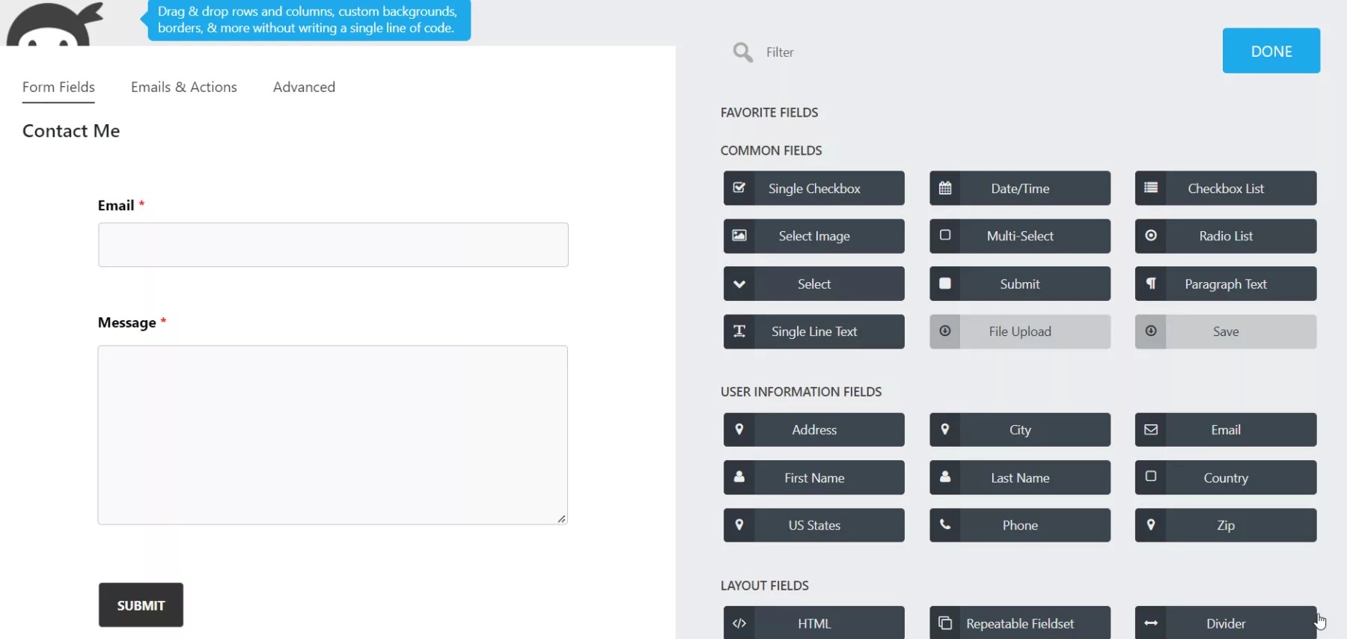Click the Date/Time calendar icon

[x=945, y=188]
